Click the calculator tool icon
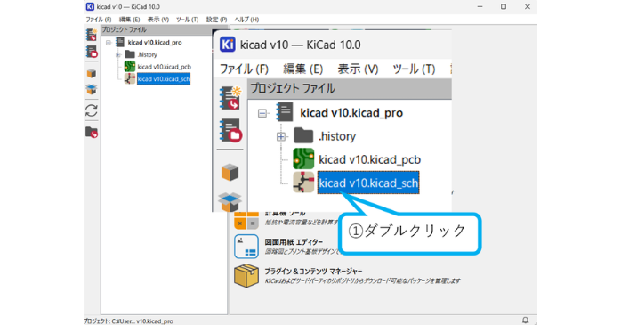621x325 pixels. [x=246, y=221]
